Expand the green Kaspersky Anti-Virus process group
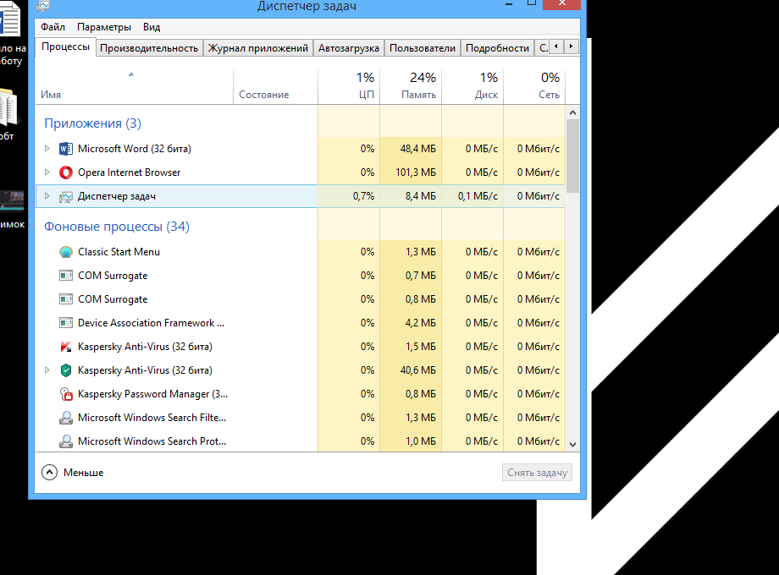This screenshot has height=575, width=779. coord(47,370)
